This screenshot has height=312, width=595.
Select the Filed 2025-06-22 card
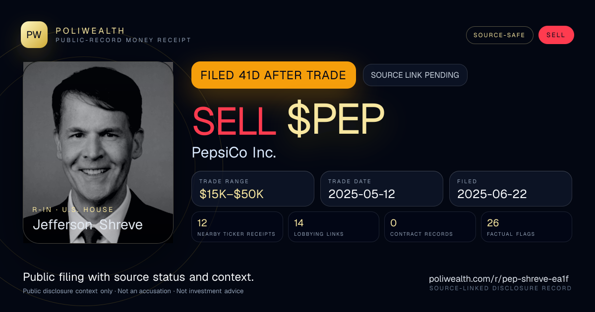(511, 189)
